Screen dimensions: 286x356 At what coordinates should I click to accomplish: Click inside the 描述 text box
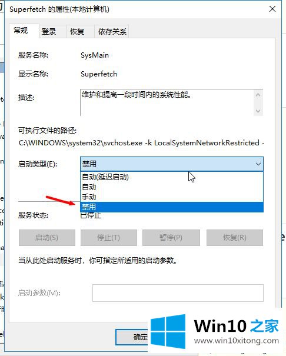pyautogui.click(x=167, y=102)
